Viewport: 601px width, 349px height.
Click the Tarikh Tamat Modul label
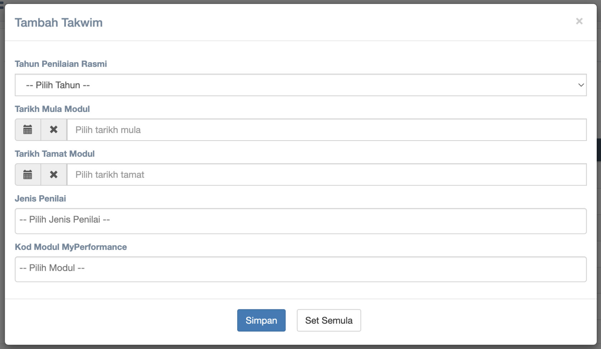pyautogui.click(x=55, y=154)
